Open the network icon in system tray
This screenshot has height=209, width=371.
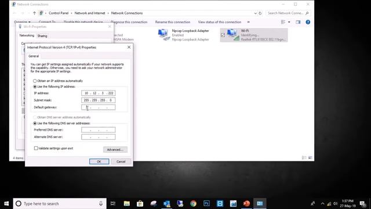click(329, 204)
